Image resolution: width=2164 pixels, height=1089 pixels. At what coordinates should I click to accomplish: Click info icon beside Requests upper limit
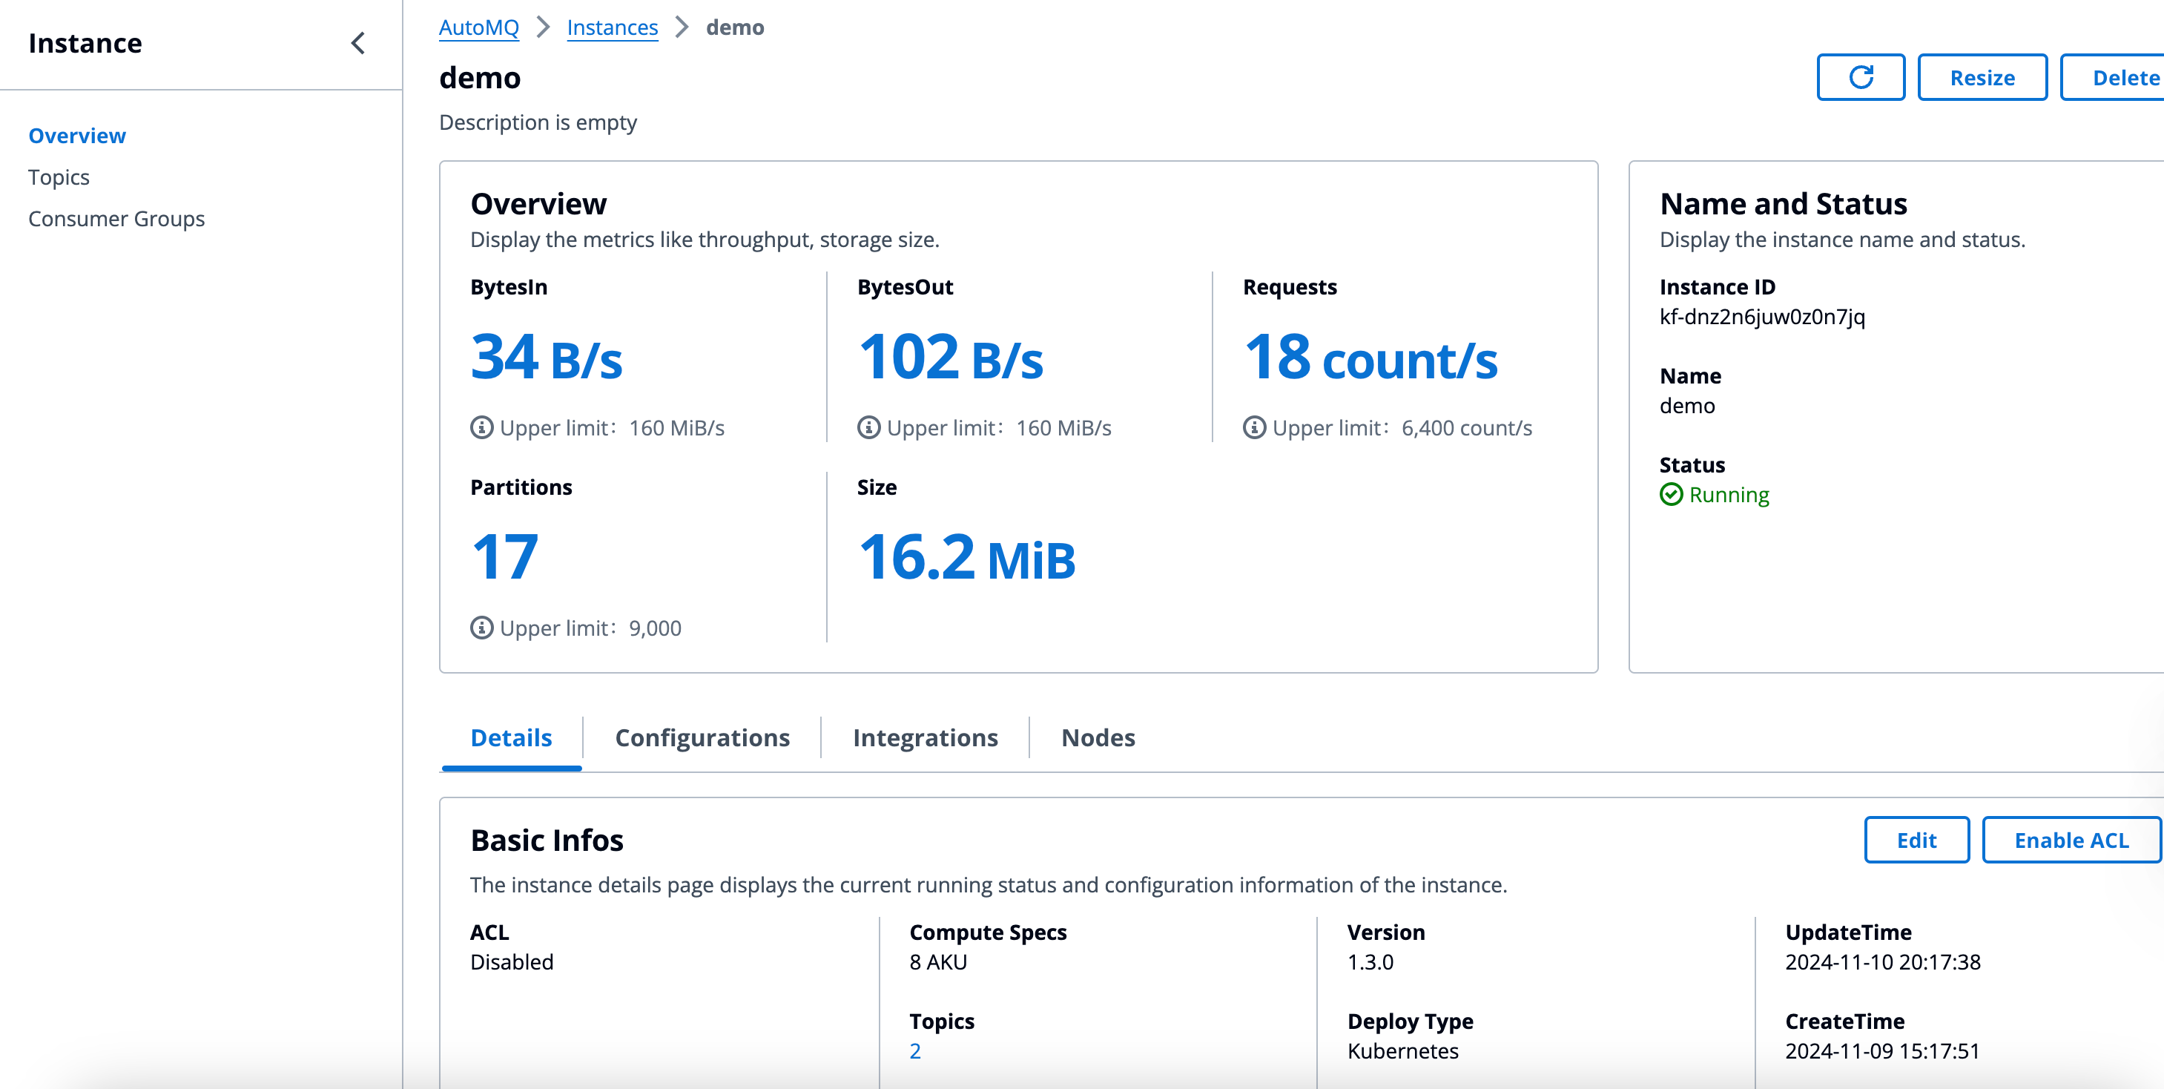point(1254,428)
